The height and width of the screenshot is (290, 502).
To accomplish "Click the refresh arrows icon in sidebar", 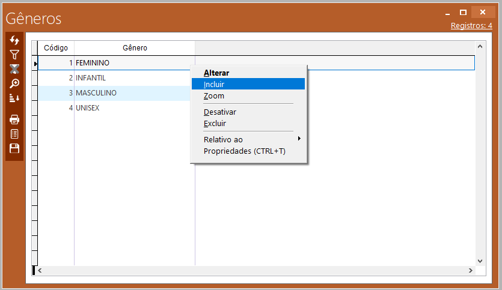I will (14, 40).
